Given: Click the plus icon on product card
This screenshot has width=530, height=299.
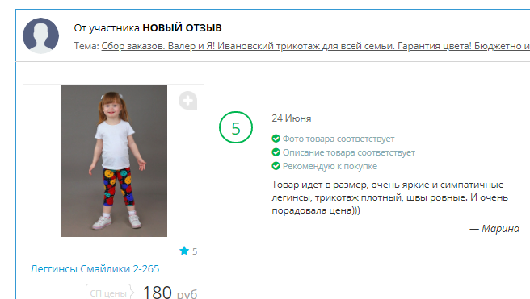Looking at the screenshot, I should point(188,101).
